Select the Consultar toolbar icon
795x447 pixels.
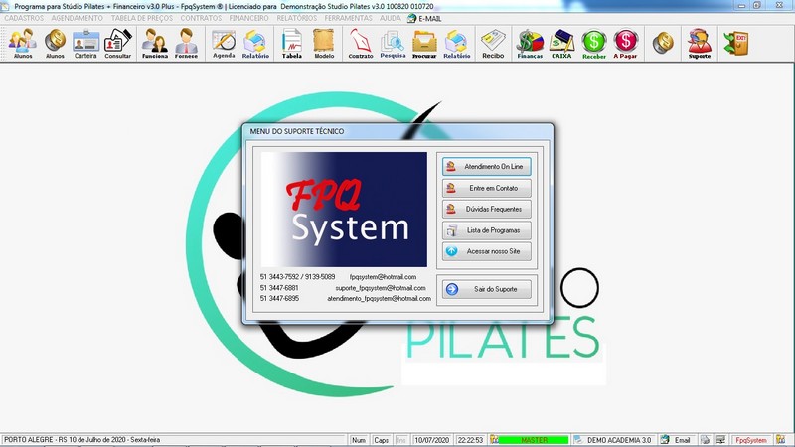coord(118,44)
